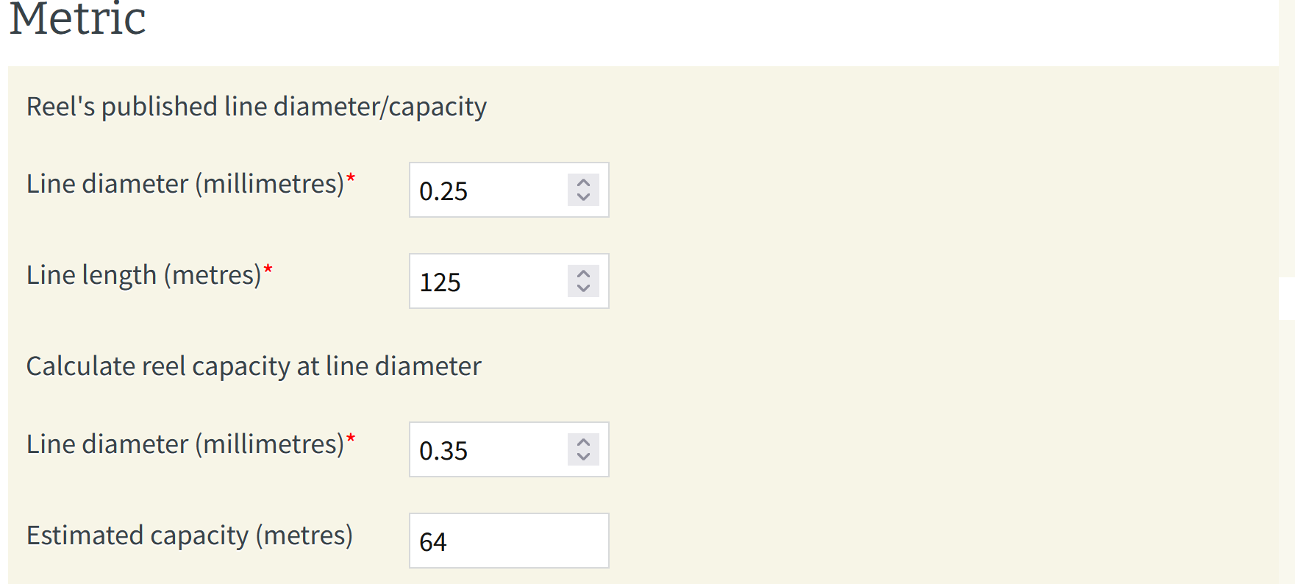Click the red asterisk beside Line length
Image resolution: width=1295 pixels, height=584 pixels.
(x=268, y=269)
